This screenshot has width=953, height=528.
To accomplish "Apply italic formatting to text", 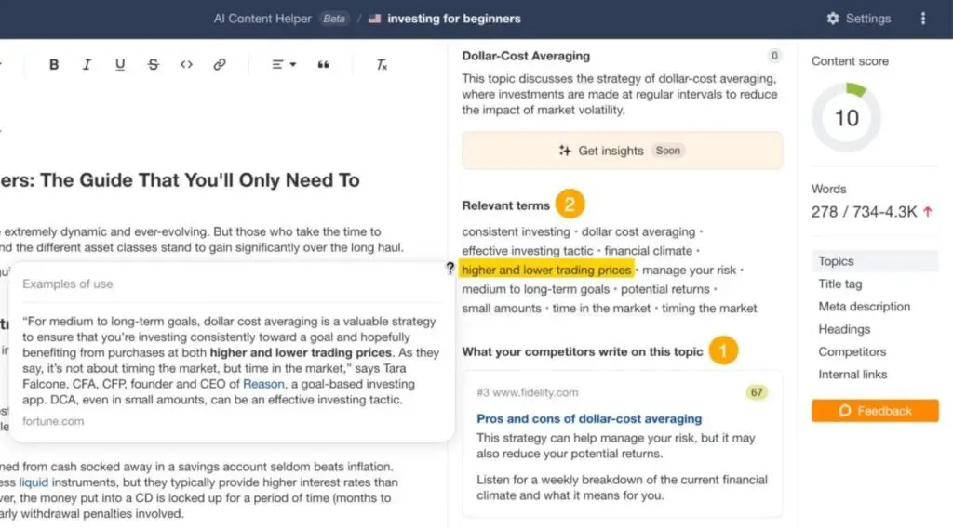I will (87, 64).
